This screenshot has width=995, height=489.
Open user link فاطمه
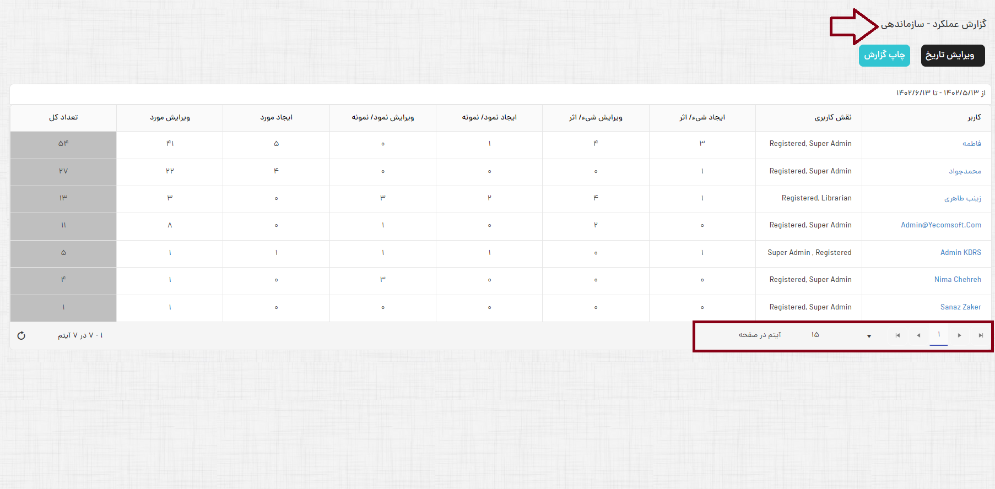point(971,144)
